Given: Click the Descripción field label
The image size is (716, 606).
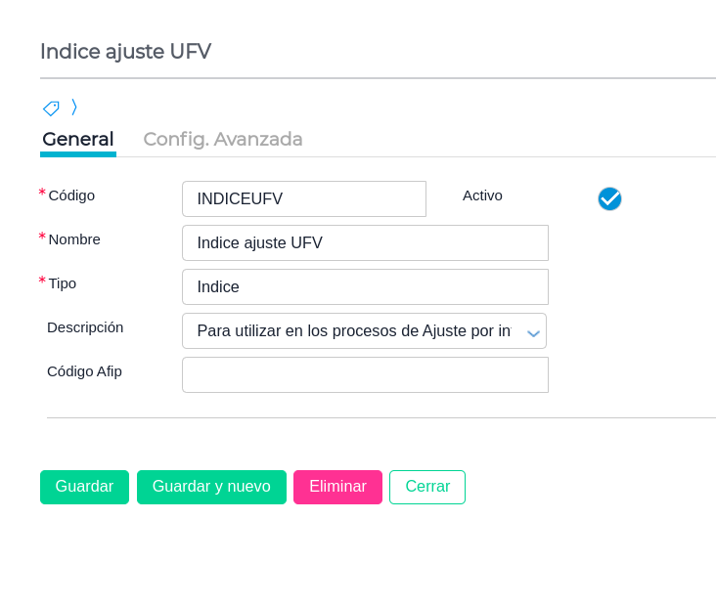Looking at the screenshot, I should tap(85, 327).
